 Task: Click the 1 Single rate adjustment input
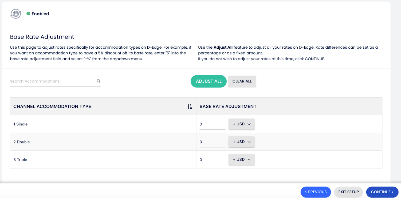[x=212, y=124]
